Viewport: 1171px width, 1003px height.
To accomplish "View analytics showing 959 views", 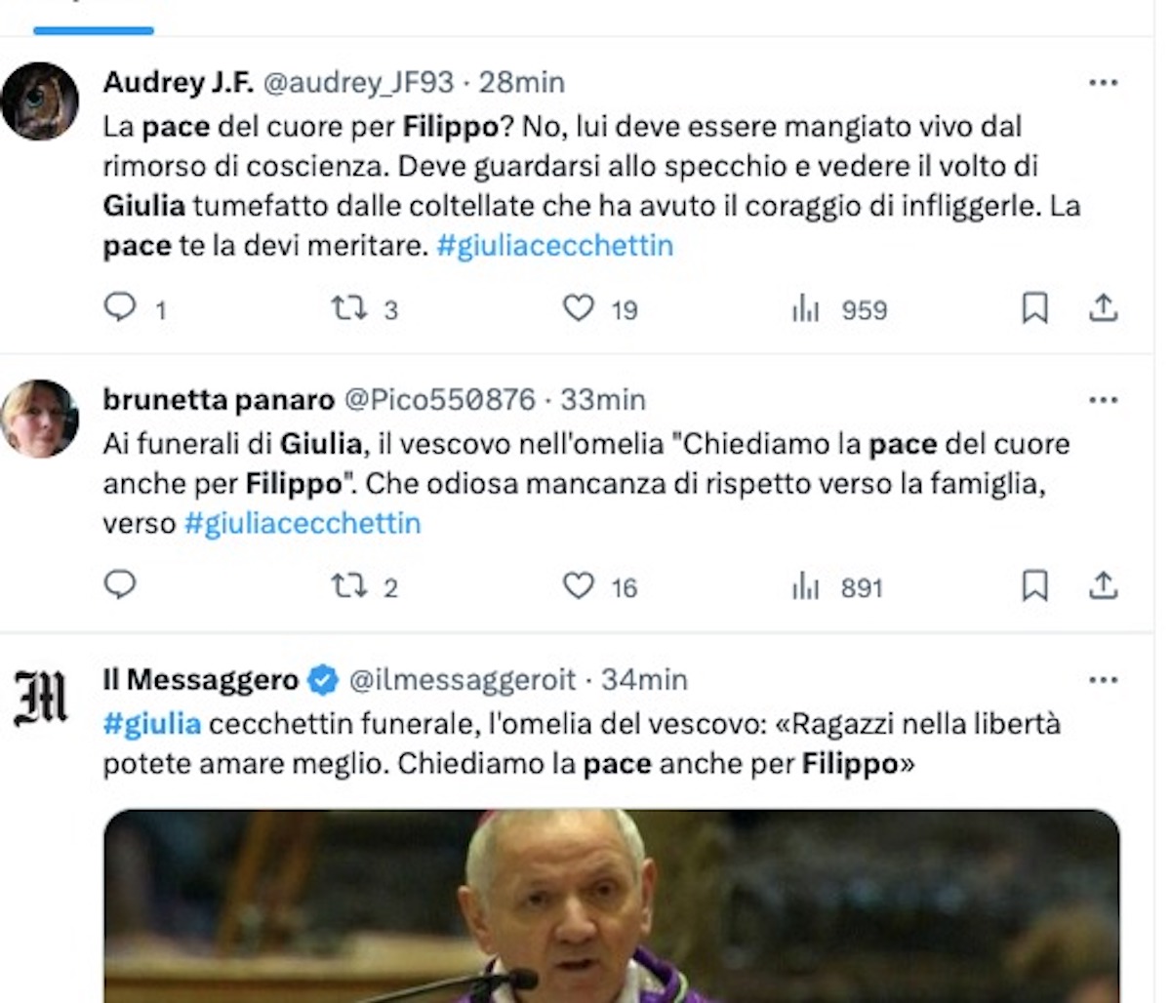I will coord(839,309).
